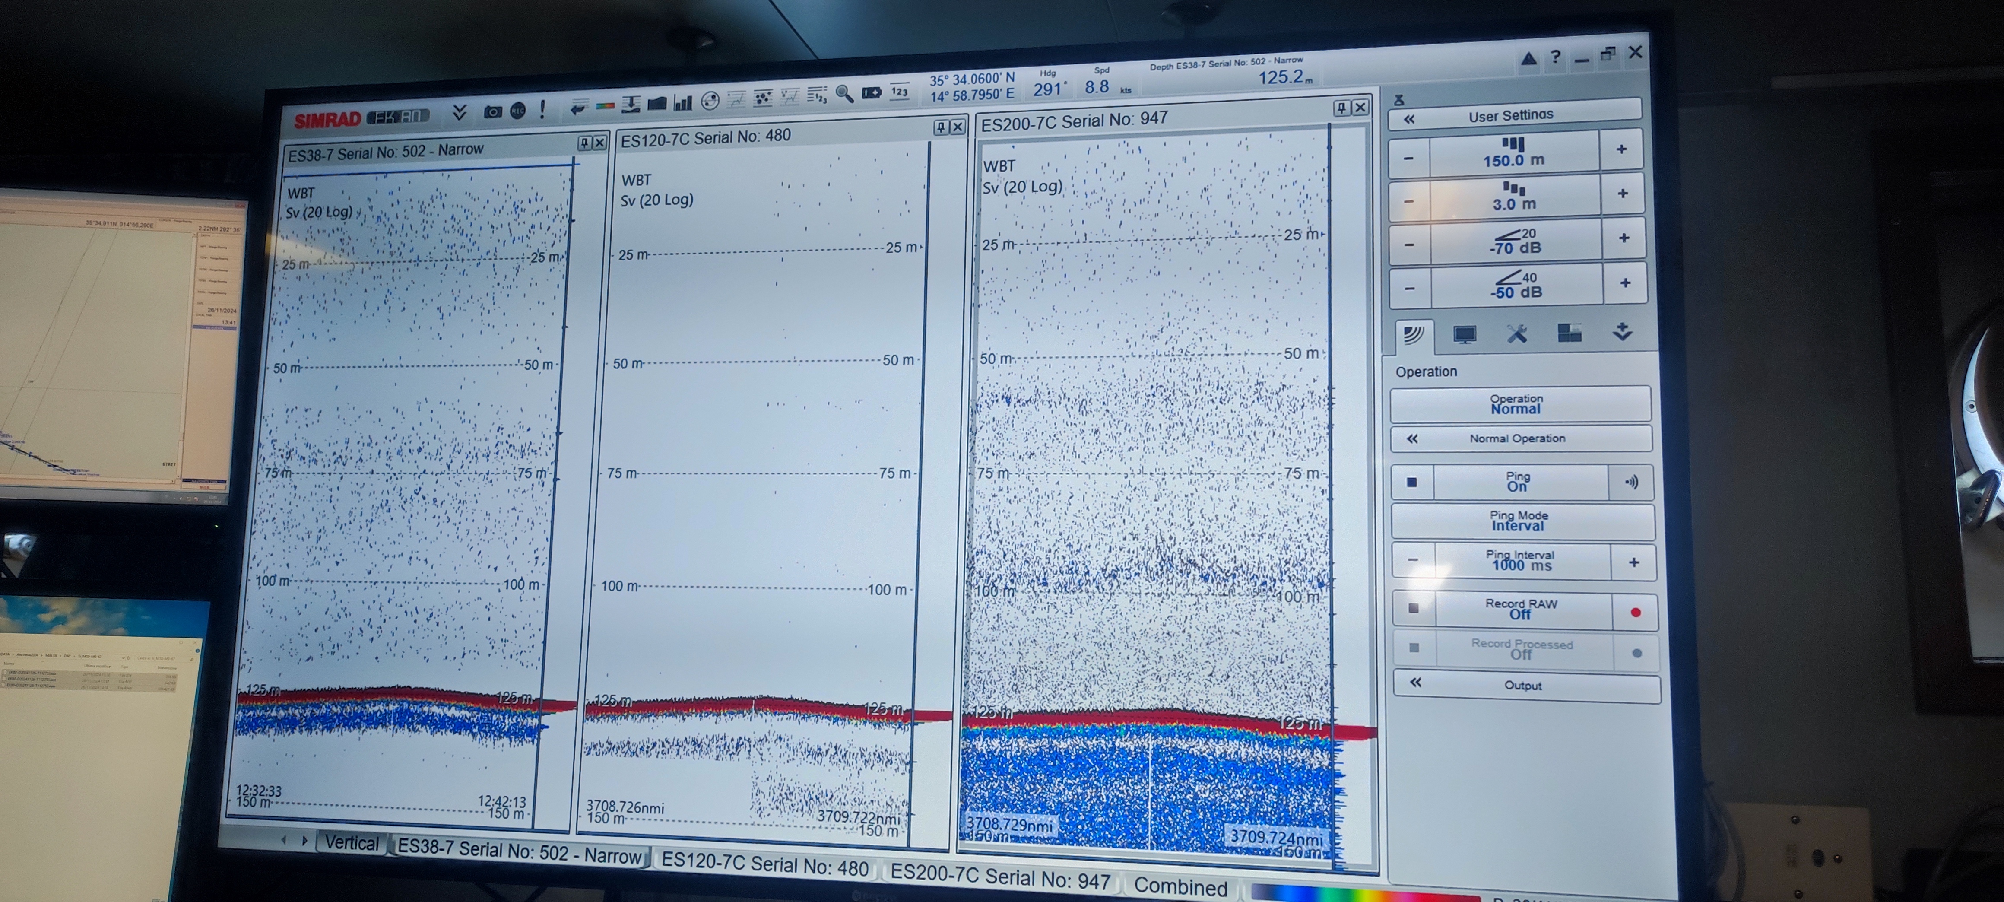This screenshot has height=902, width=2004.
Task: Fire a single ping with speaker icon
Action: (1631, 482)
